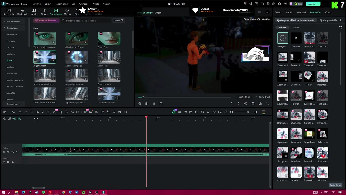Switch to the Color tab

(x=328, y=12)
